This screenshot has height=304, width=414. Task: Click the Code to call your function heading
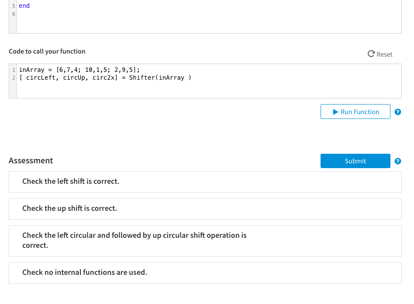(47, 51)
